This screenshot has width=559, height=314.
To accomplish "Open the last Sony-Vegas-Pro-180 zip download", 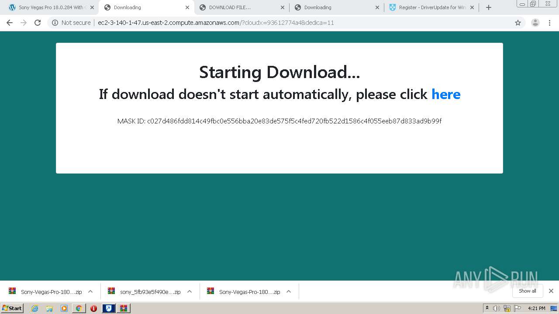I will tap(244, 292).
